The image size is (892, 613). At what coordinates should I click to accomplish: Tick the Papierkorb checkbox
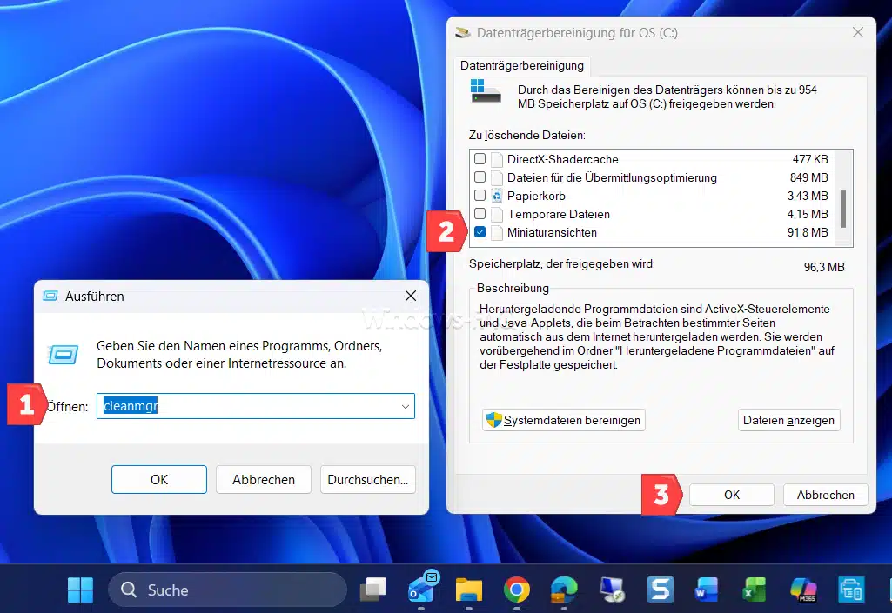point(480,196)
